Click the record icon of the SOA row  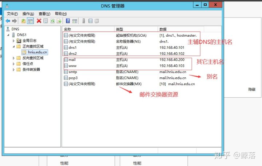(x=66, y=35)
